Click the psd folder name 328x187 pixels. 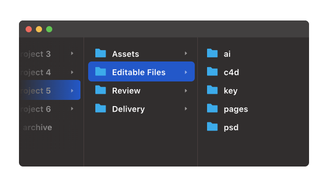tap(231, 128)
